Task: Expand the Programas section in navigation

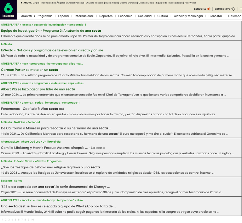Action: (x=44, y=16)
